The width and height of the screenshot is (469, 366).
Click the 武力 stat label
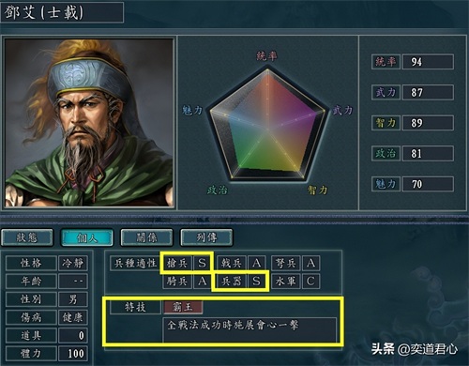click(386, 92)
